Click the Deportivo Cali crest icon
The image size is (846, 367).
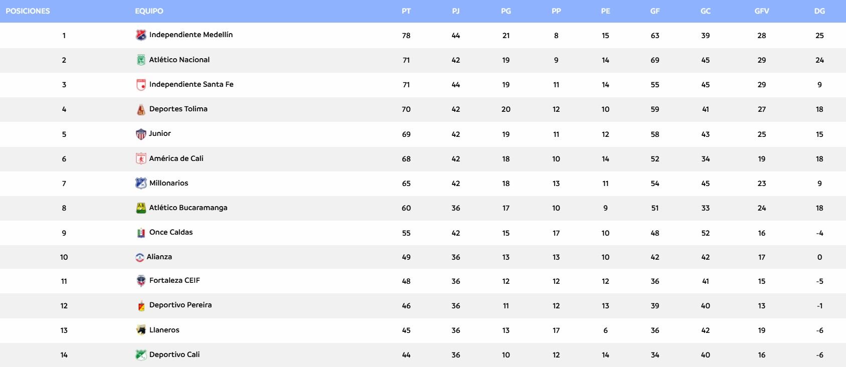coord(141,355)
